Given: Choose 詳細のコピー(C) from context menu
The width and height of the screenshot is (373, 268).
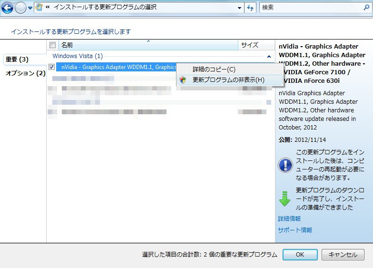Looking at the screenshot, I should tap(230, 69).
